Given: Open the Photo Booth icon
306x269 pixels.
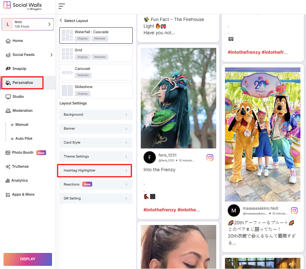Looking at the screenshot, I should tap(8, 153).
